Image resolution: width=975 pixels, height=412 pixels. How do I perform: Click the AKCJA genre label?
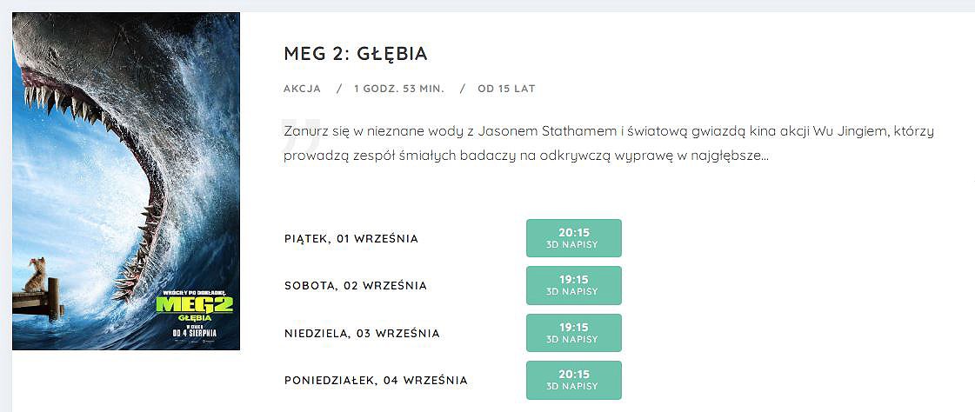pyautogui.click(x=302, y=89)
